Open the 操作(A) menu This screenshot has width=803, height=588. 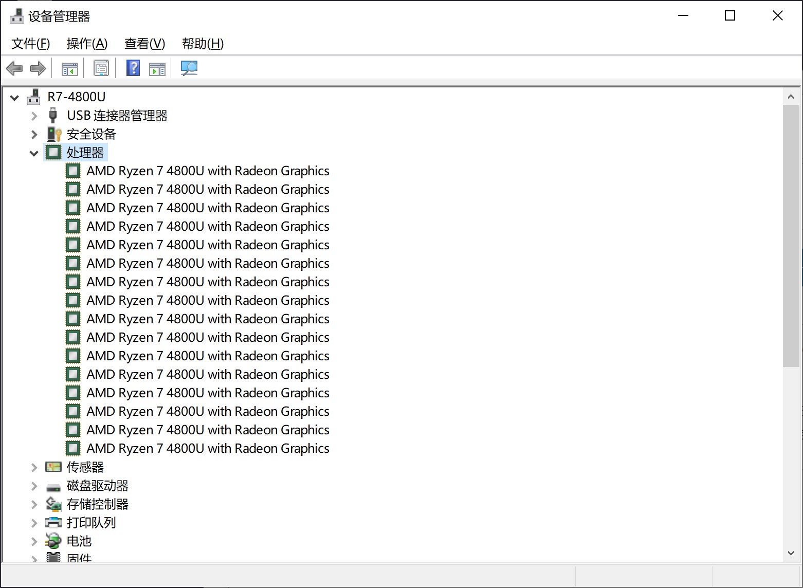(87, 44)
